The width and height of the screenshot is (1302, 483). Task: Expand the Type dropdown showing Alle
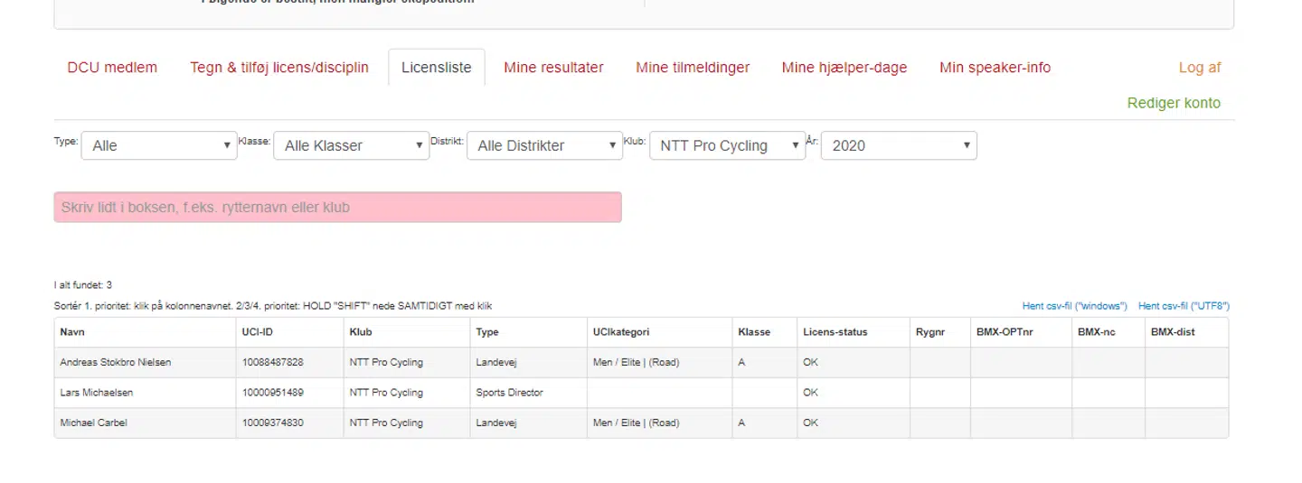point(159,145)
